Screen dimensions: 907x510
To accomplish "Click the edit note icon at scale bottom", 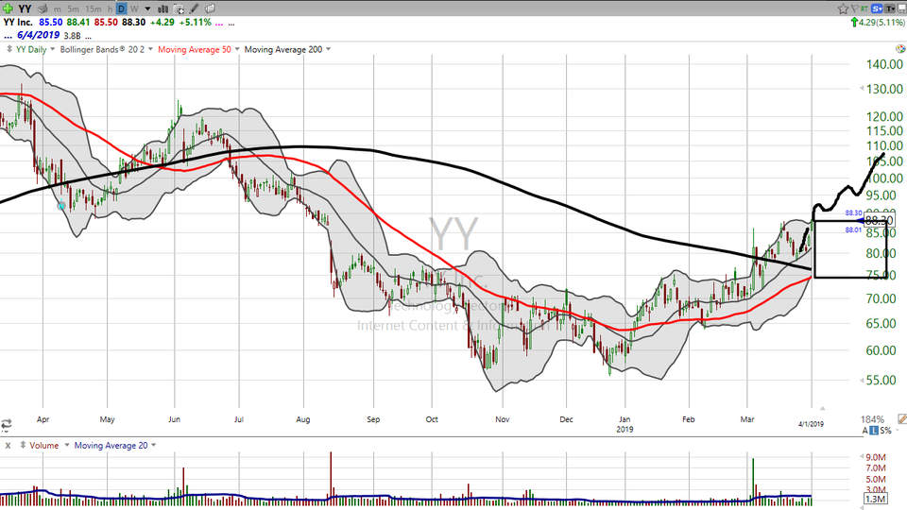I will [901, 418].
